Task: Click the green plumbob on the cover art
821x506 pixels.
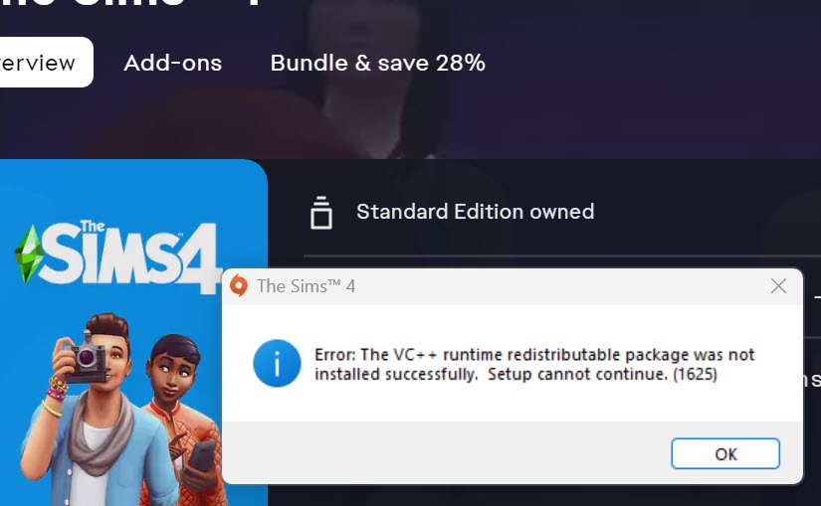Action: click(x=27, y=253)
